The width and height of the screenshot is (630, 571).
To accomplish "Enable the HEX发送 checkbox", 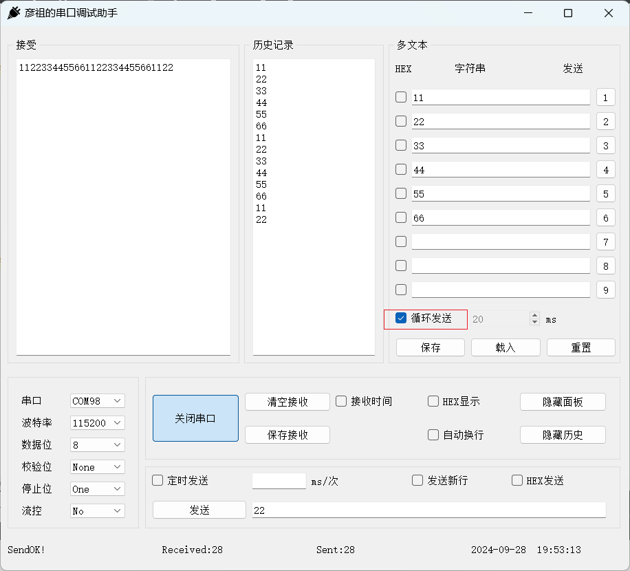I will pyautogui.click(x=517, y=481).
